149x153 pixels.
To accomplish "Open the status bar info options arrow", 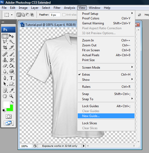I will point(84,146).
